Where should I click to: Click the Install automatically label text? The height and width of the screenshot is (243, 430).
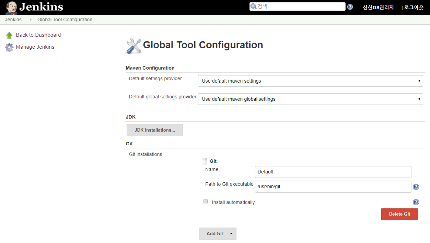point(233,202)
